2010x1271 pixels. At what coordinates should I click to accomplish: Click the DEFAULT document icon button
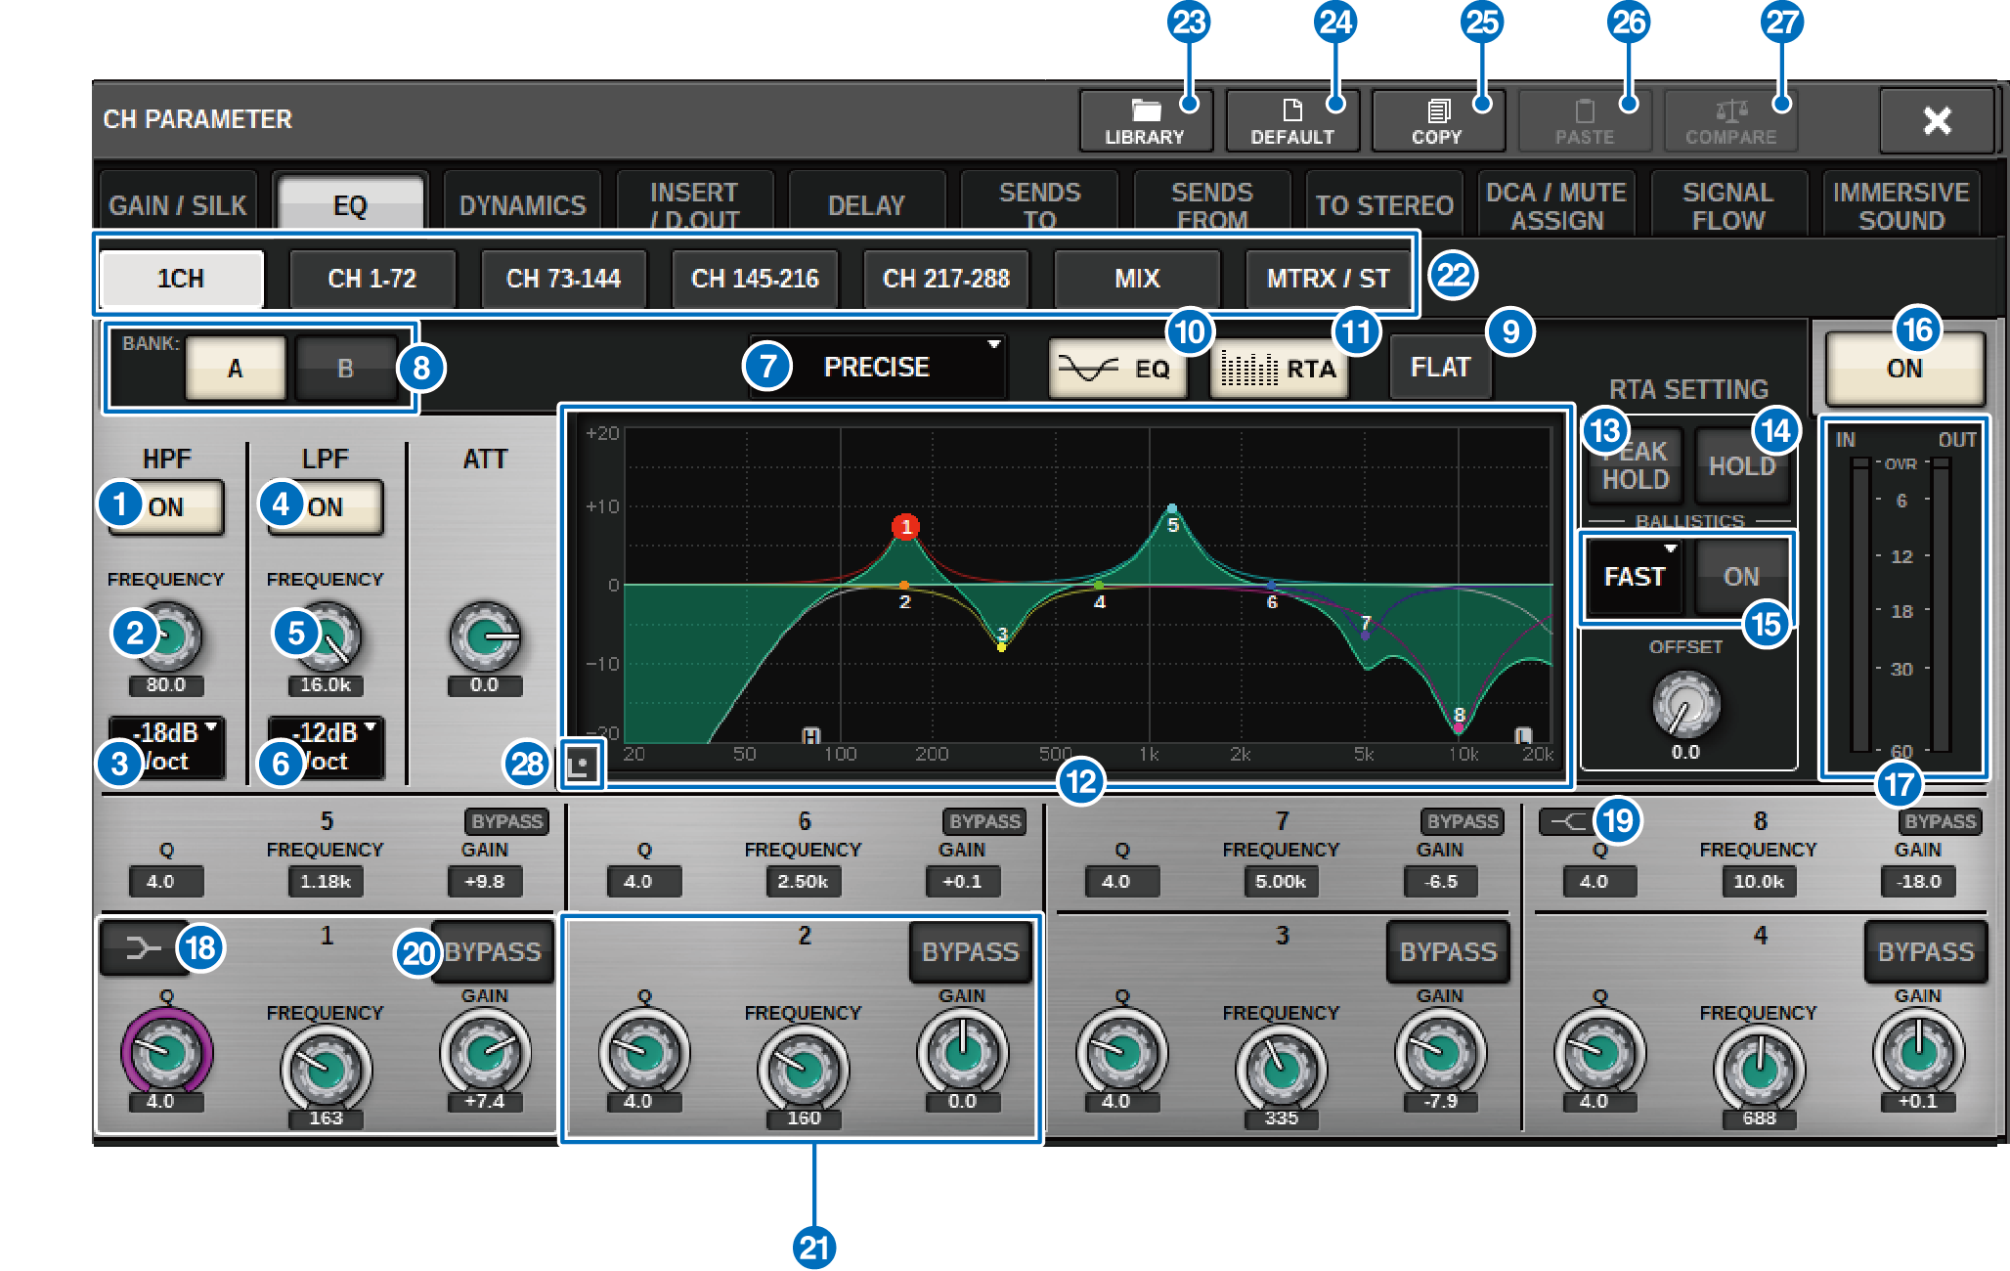point(1290,121)
